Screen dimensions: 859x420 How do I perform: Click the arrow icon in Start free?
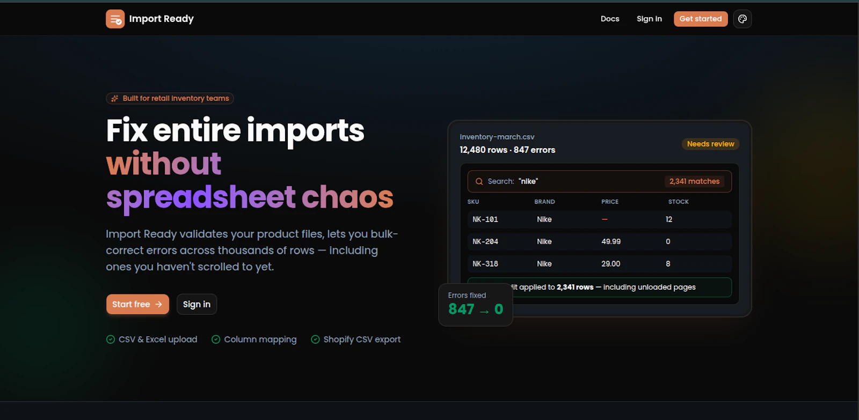(x=158, y=304)
